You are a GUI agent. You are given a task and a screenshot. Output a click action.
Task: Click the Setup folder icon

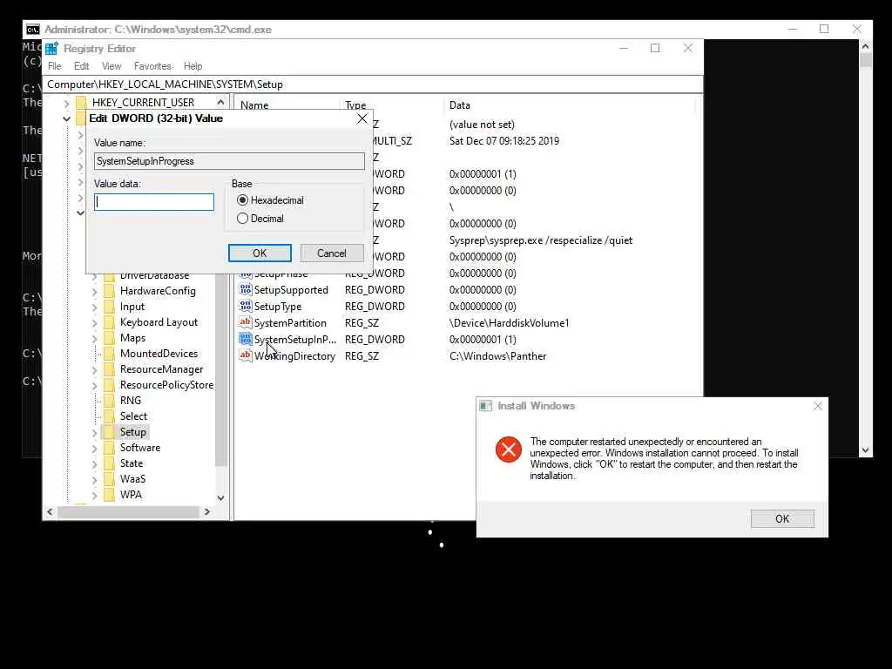pos(109,432)
